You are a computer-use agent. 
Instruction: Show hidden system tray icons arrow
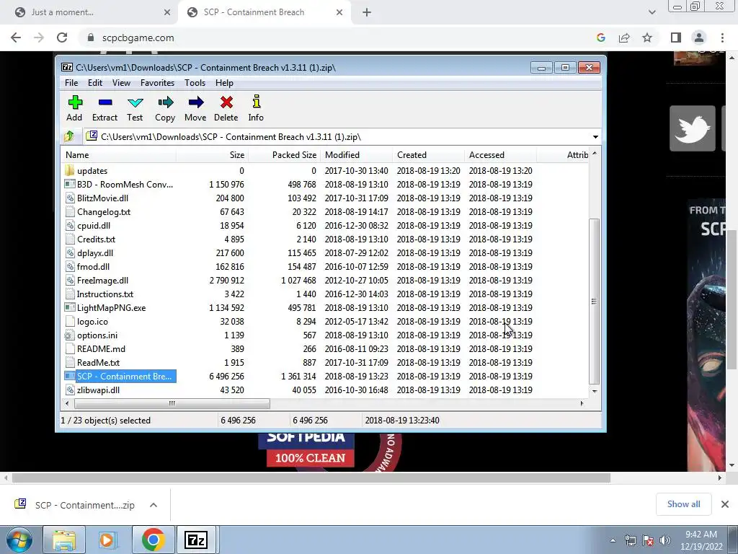(x=613, y=540)
